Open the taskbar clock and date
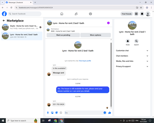The image size is (154, 123). pyautogui.click(x=143, y=121)
